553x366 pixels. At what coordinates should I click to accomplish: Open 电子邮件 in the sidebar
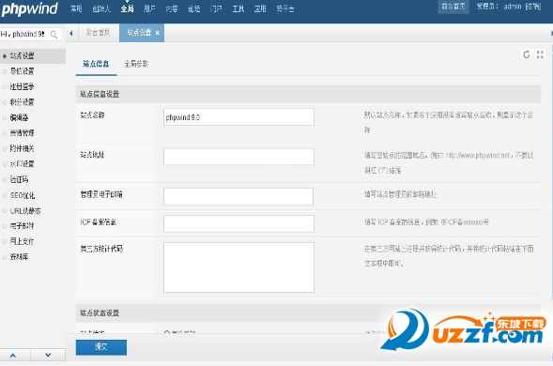[22, 225]
